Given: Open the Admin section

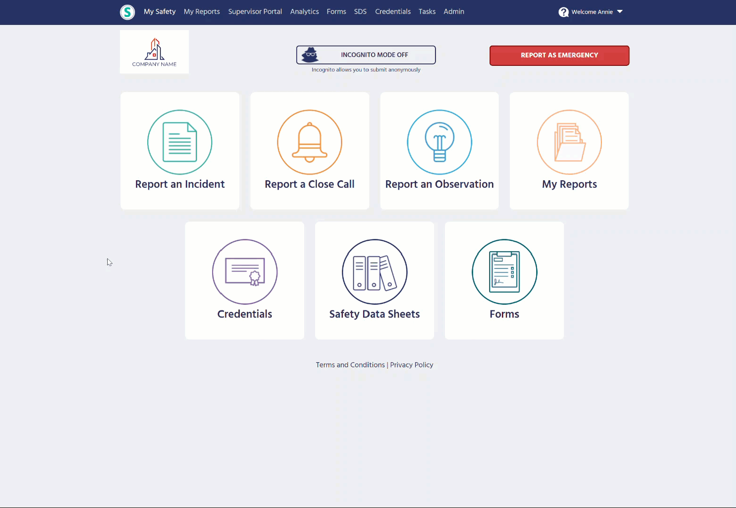Looking at the screenshot, I should point(453,11).
